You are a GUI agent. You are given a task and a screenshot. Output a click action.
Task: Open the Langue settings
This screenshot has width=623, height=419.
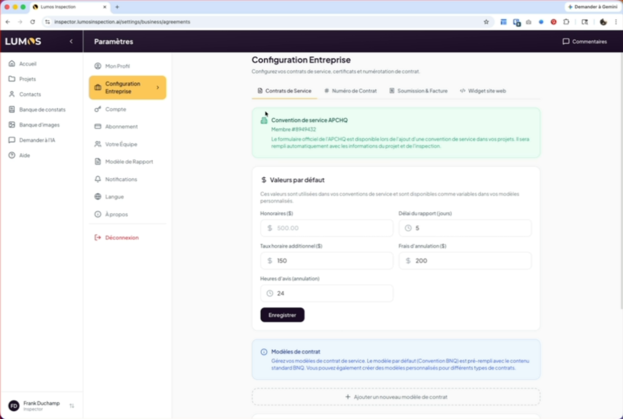pos(114,197)
